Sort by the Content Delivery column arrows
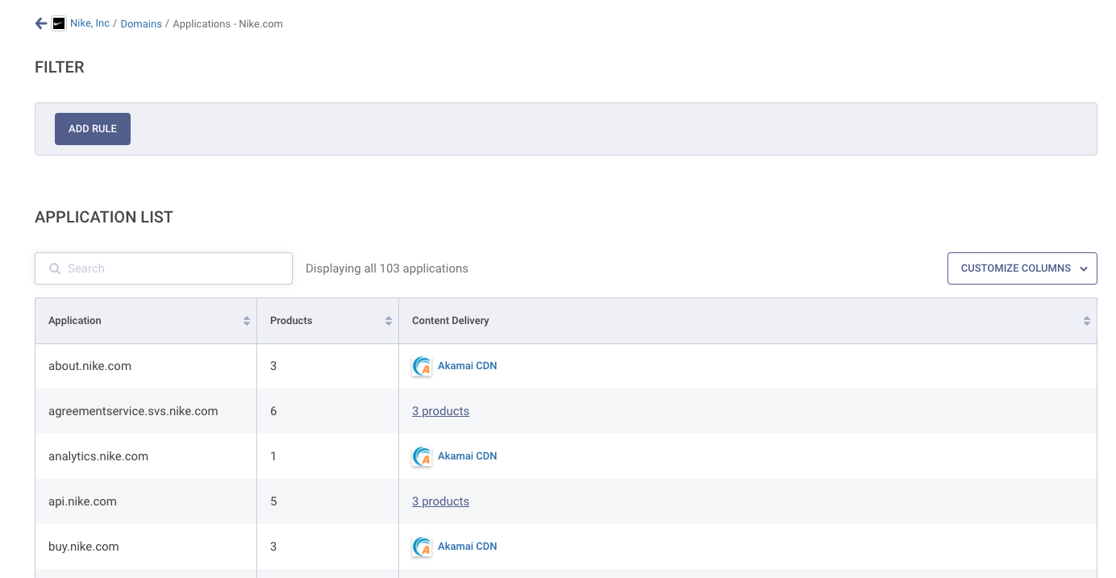The height and width of the screenshot is (578, 1116). pyautogui.click(x=1087, y=321)
